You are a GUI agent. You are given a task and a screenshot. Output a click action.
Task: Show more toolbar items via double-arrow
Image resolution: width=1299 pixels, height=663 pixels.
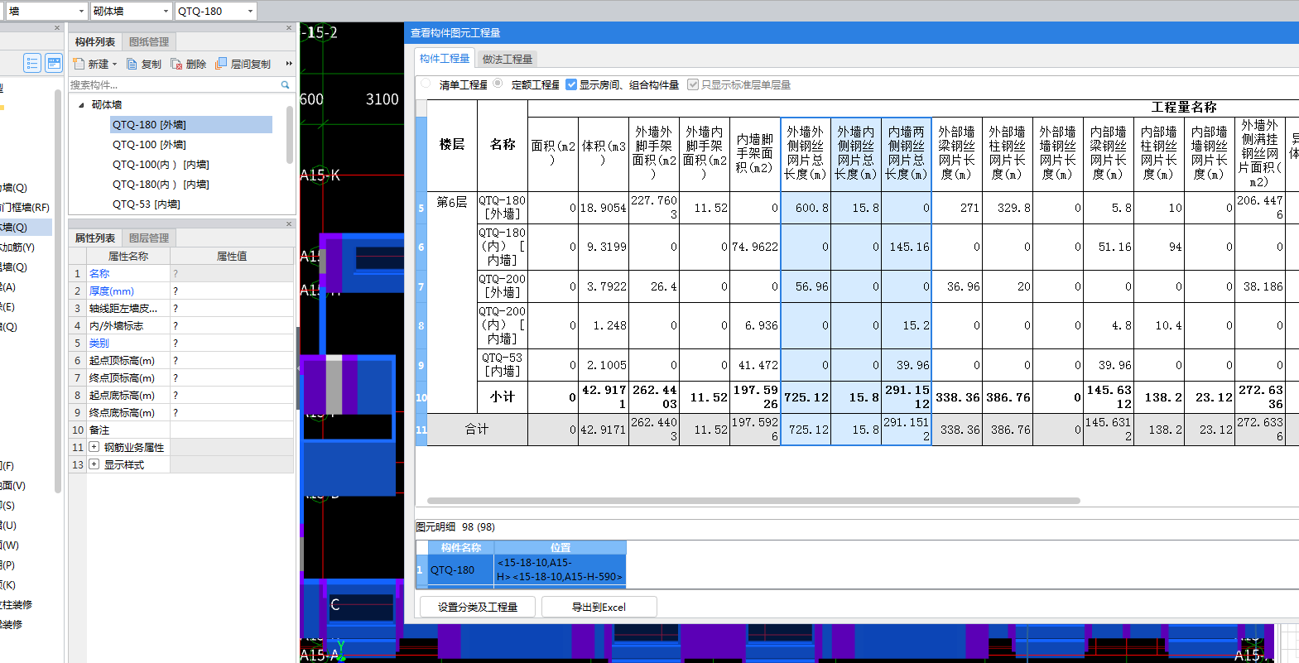pyautogui.click(x=289, y=64)
